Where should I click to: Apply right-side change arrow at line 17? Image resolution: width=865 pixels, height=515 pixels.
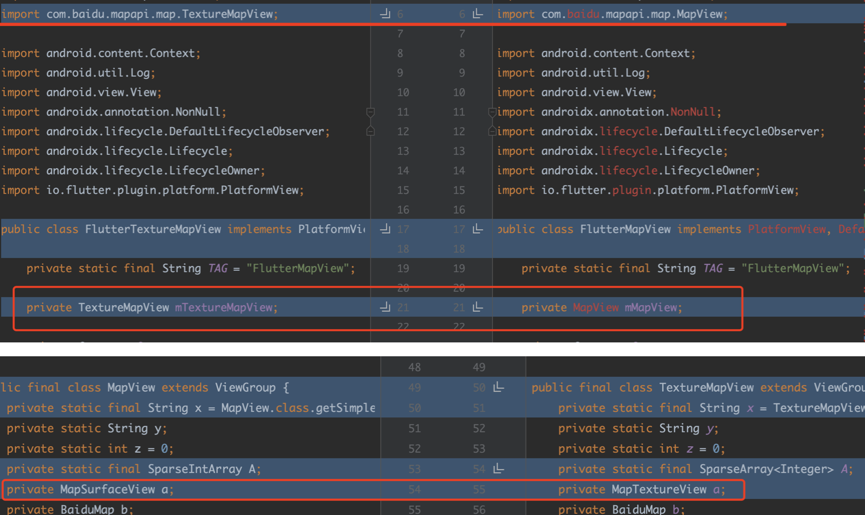tap(477, 229)
